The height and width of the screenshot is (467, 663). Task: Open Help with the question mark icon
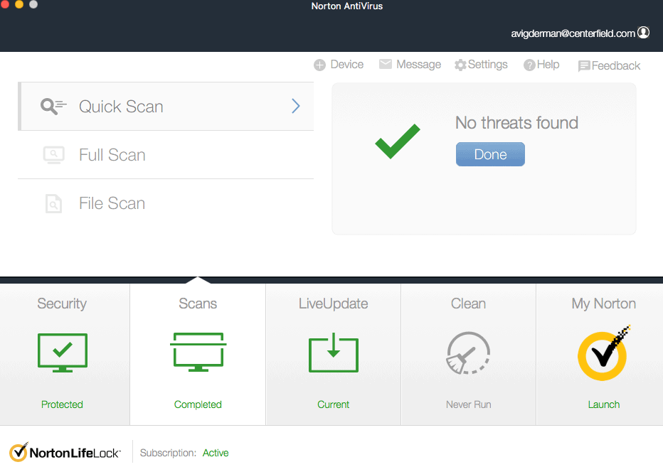531,65
